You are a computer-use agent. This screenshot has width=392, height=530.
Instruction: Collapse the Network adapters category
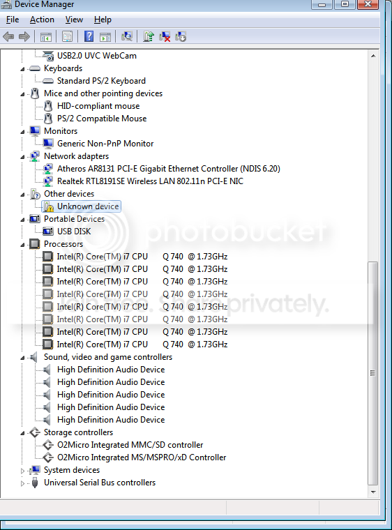pyautogui.click(x=22, y=157)
